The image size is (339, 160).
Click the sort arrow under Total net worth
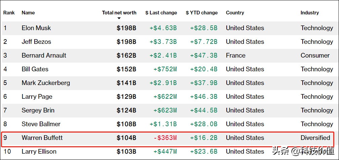[119, 18]
